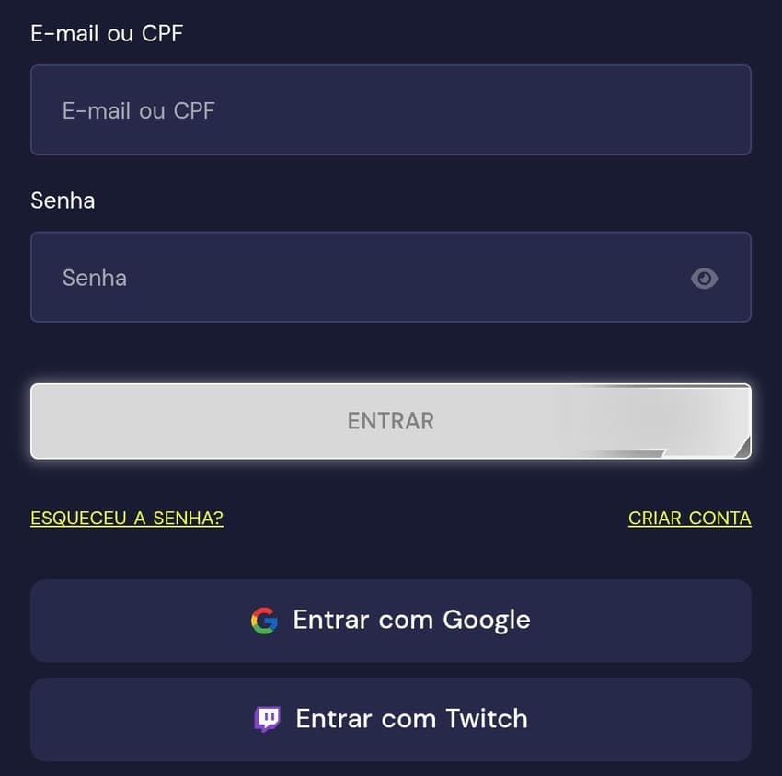Click the colored Google icon on login option
This screenshot has height=776, width=782.
(x=265, y=620)
